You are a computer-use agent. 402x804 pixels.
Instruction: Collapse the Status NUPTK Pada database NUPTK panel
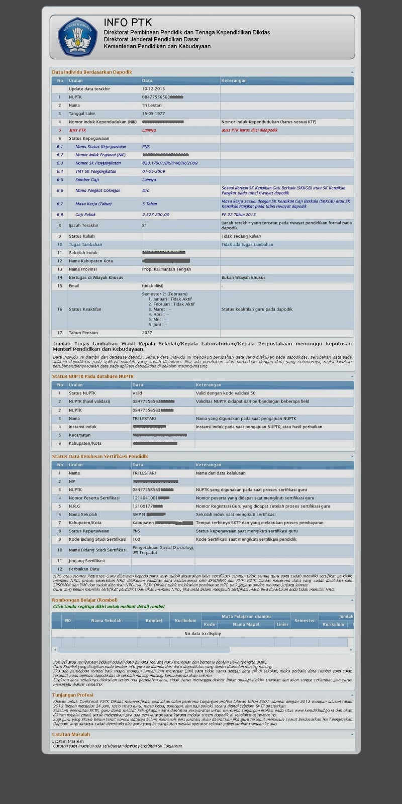(x=352, y=376)
